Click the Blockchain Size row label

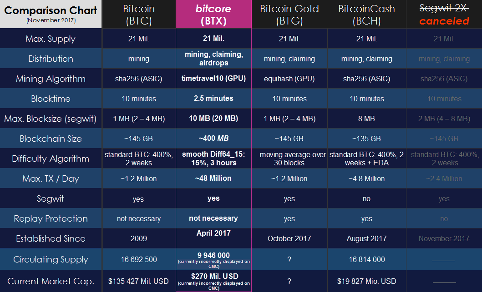[51, 139]
